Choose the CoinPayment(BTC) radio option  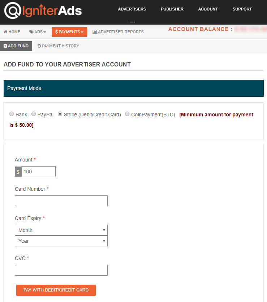pyautogui.click(x=127, y=114)
